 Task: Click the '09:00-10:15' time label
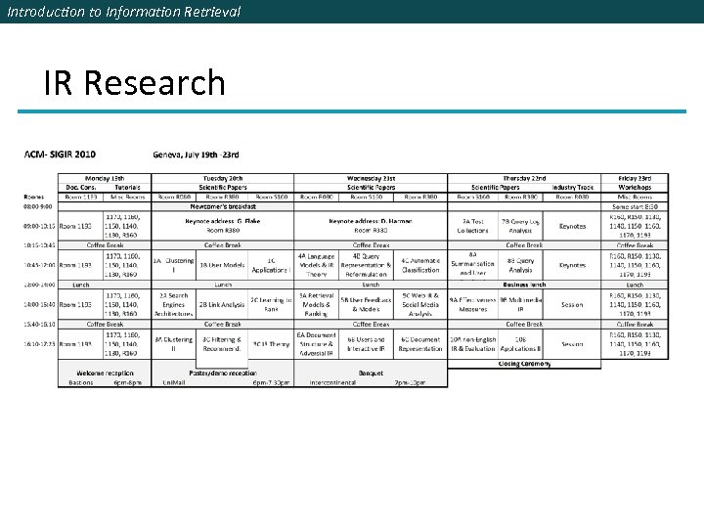tap(39, 226)
